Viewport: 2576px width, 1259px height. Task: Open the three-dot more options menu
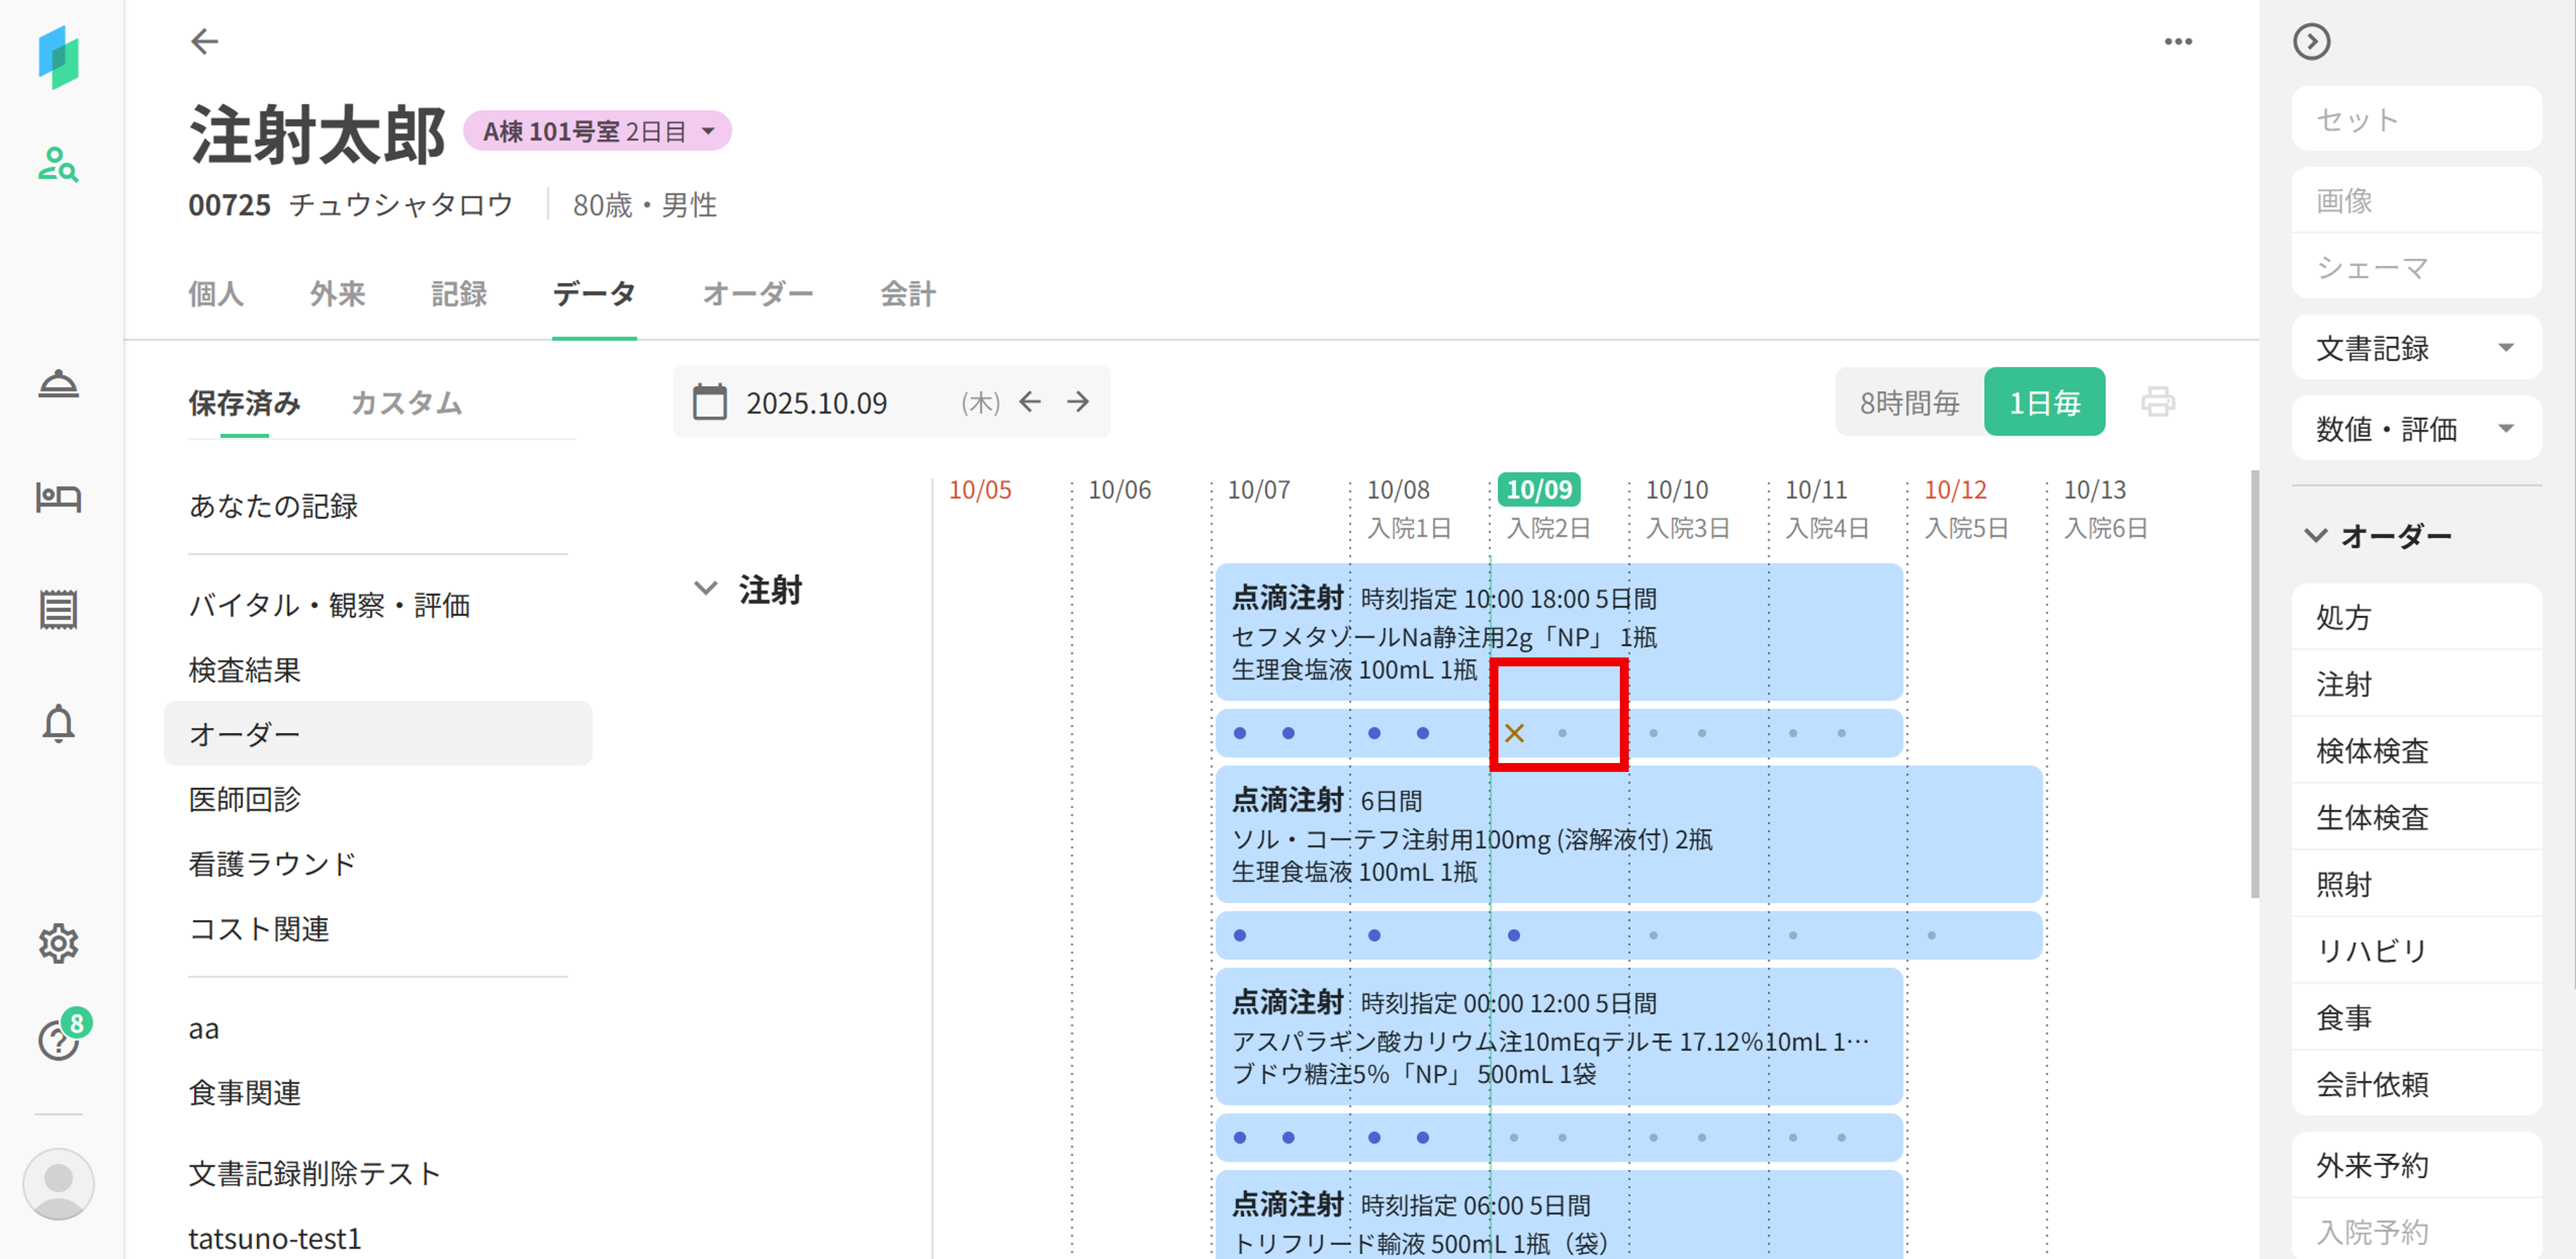(2177, 41)
